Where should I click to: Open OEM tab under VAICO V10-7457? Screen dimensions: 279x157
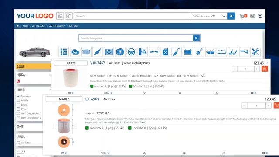[x=108, y=93]
